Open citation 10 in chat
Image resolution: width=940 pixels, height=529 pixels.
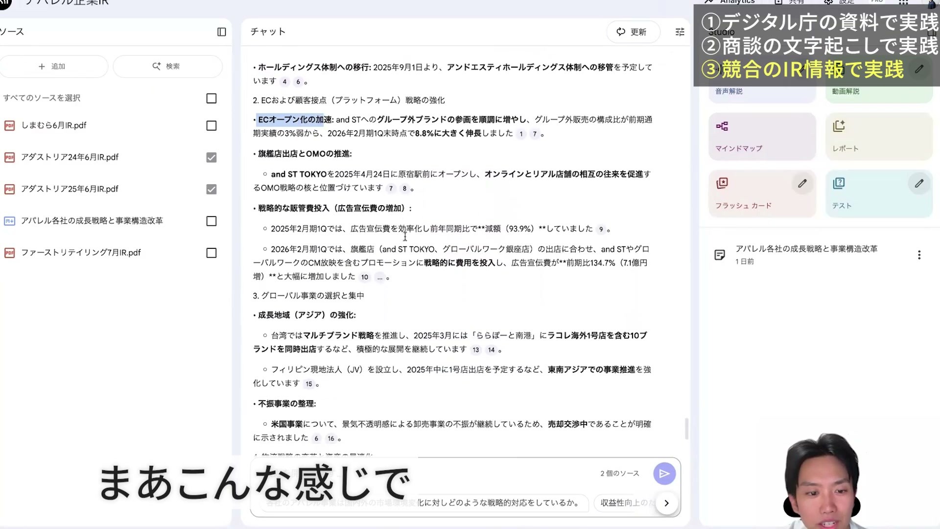pos(364,277)
